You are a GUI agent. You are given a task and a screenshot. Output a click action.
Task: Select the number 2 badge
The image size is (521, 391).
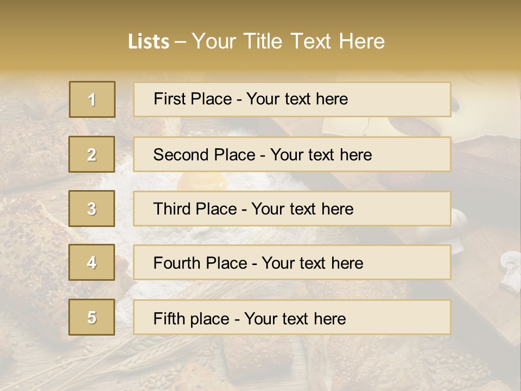92,154
